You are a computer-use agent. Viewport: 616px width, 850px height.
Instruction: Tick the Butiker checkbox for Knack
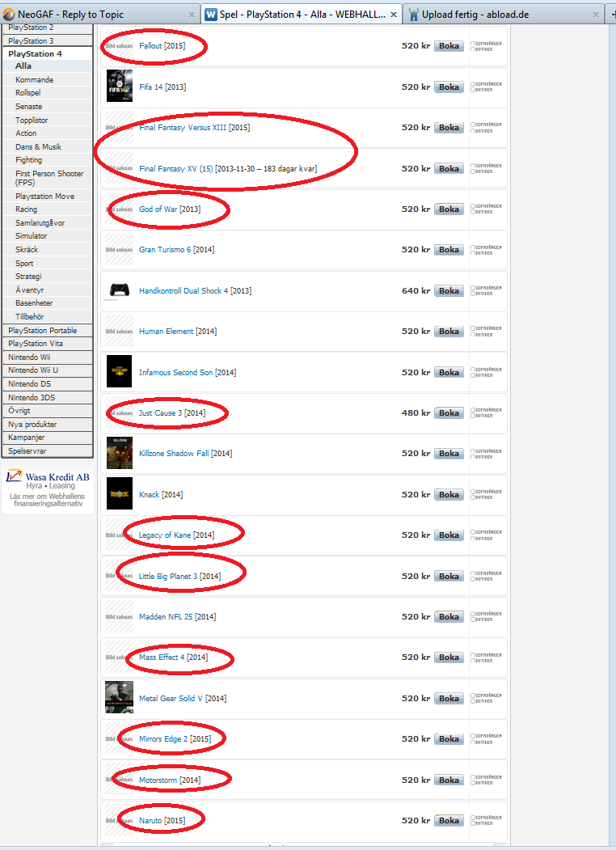tap(473, 497)
